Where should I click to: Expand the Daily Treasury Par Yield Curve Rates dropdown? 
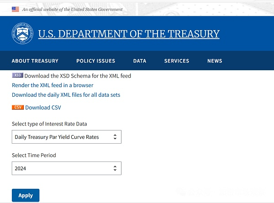point(67,137)
